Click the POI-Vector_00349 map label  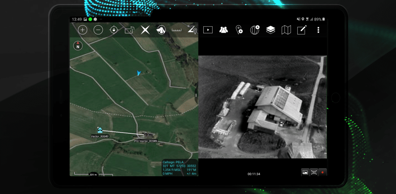coord(145,141)
